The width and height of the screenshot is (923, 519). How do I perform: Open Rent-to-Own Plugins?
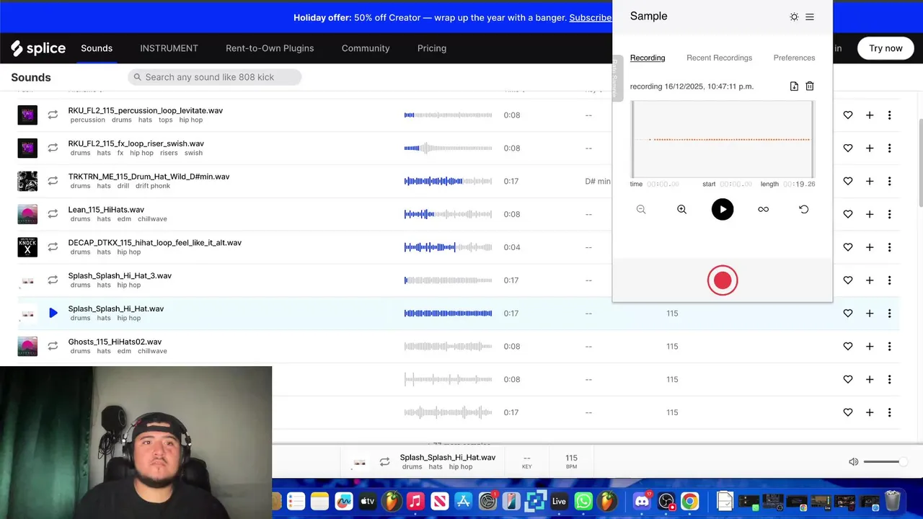270,48
